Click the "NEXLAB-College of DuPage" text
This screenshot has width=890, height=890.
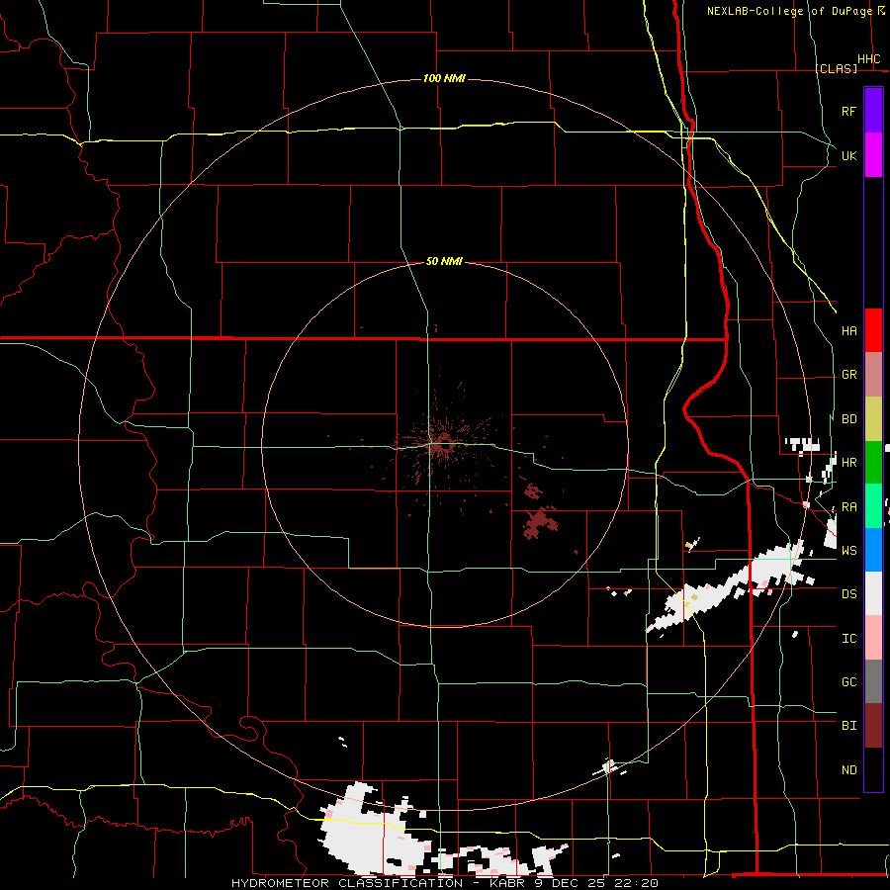click(x=789, y=11)
